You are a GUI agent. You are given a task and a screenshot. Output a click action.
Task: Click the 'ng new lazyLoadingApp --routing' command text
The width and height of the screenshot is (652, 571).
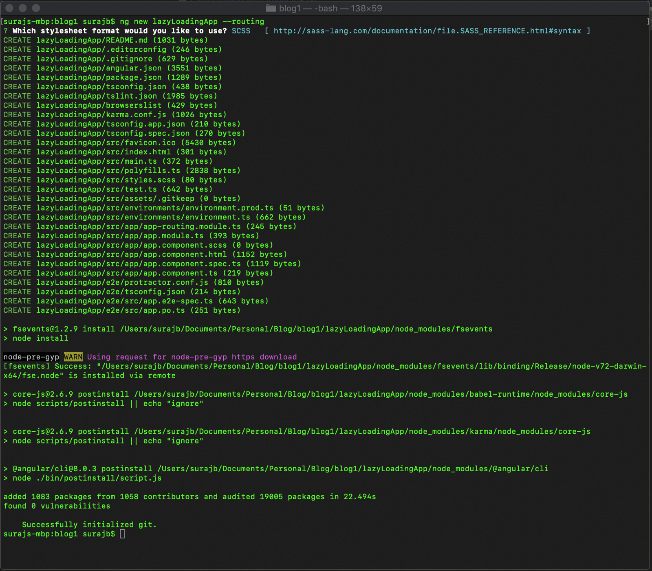click(x=192, y=22)
